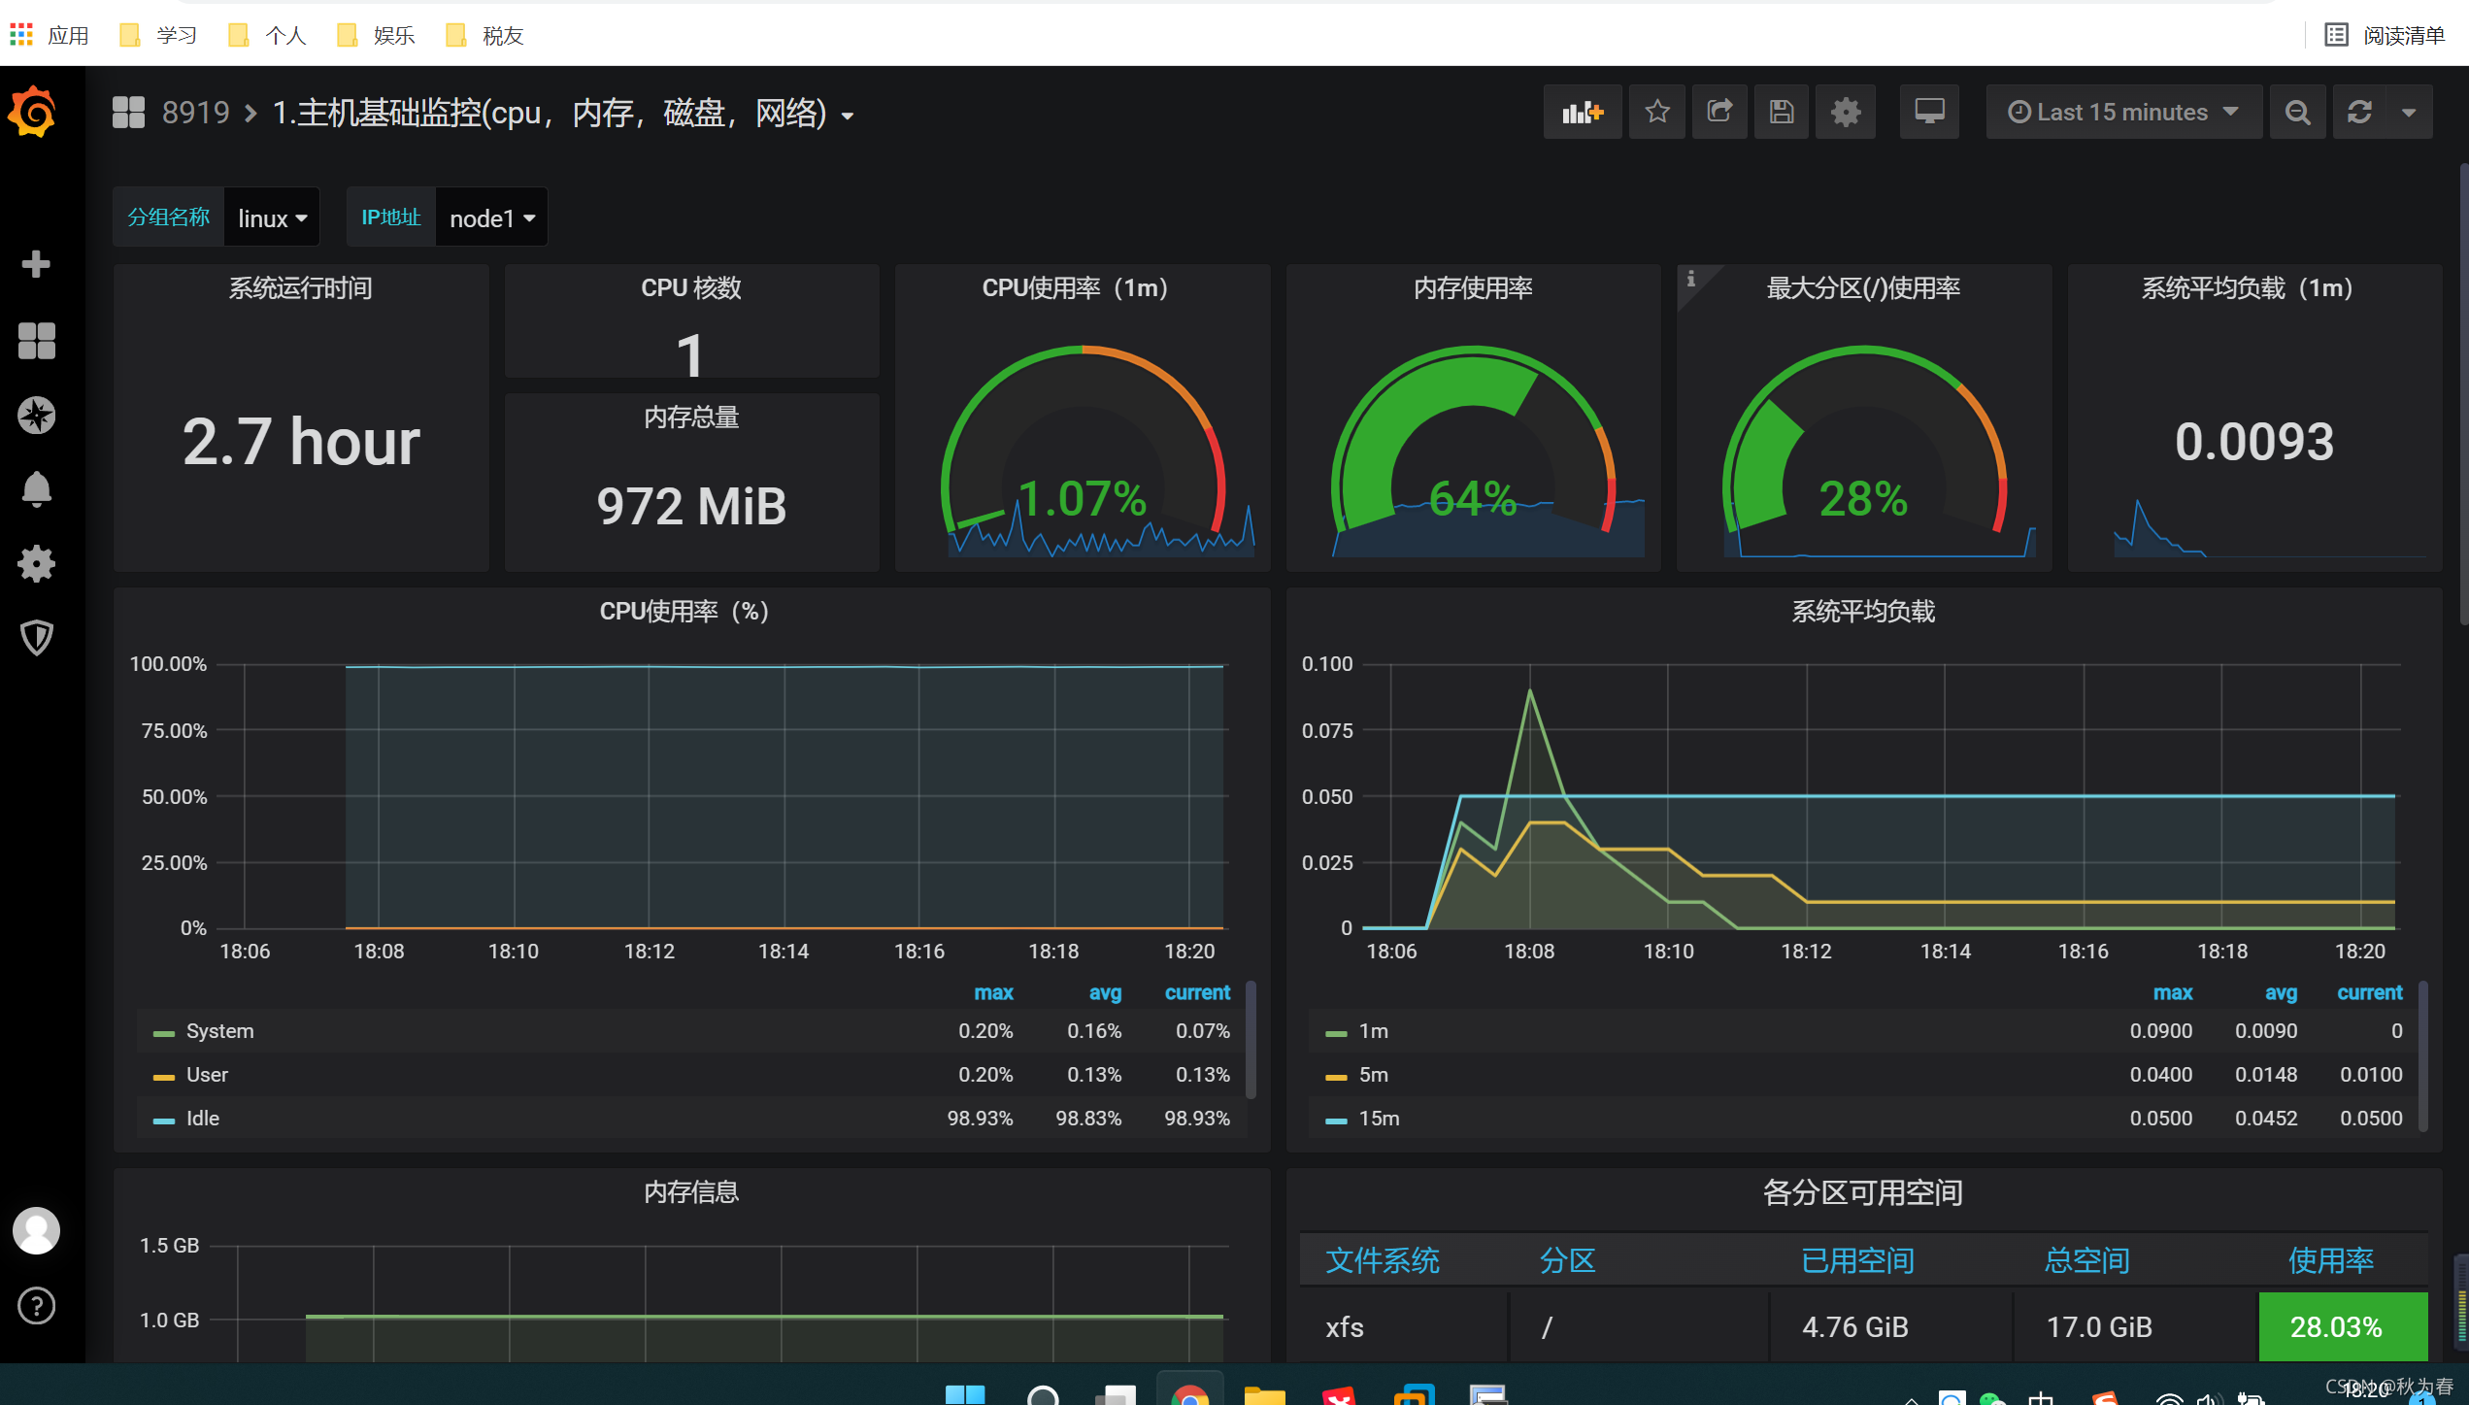Zoom out time range magnifier icon

pyautogui.click(x=2297, y=113)
